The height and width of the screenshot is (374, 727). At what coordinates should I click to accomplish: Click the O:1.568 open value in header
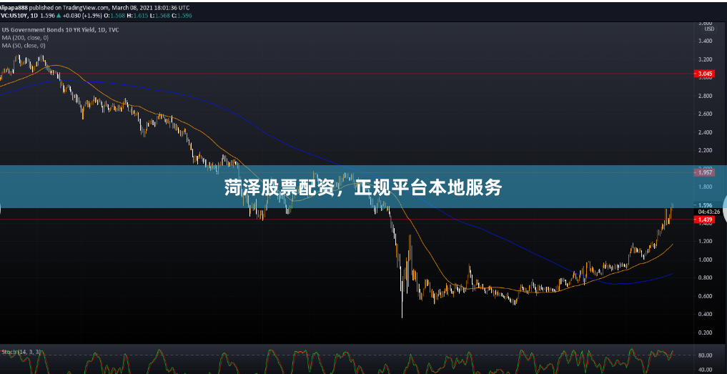114,15
